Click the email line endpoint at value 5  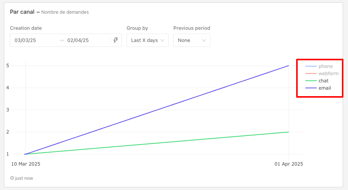coord(289,66)
